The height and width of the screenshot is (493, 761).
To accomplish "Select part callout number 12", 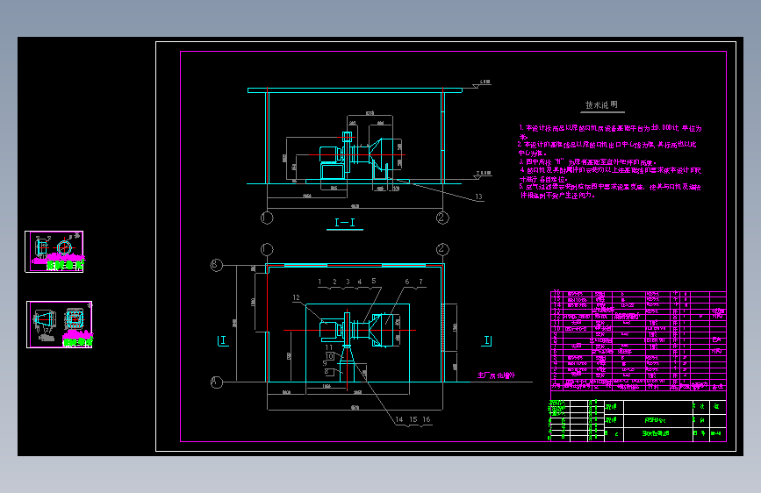I will (x=296, y=297).
